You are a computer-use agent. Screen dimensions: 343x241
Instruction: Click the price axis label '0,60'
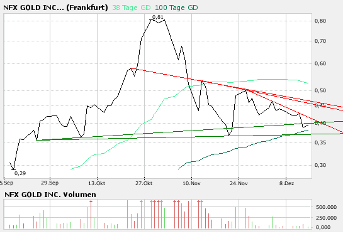(320, 63)
